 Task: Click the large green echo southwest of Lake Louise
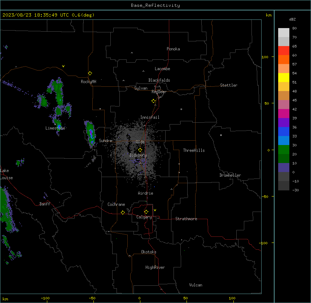(6, 210)
